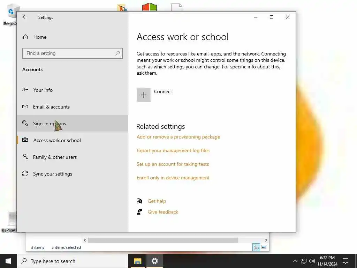Click the Settings gear on the taskbar
The width and height of the screenshot is (357, 268).
154,261
